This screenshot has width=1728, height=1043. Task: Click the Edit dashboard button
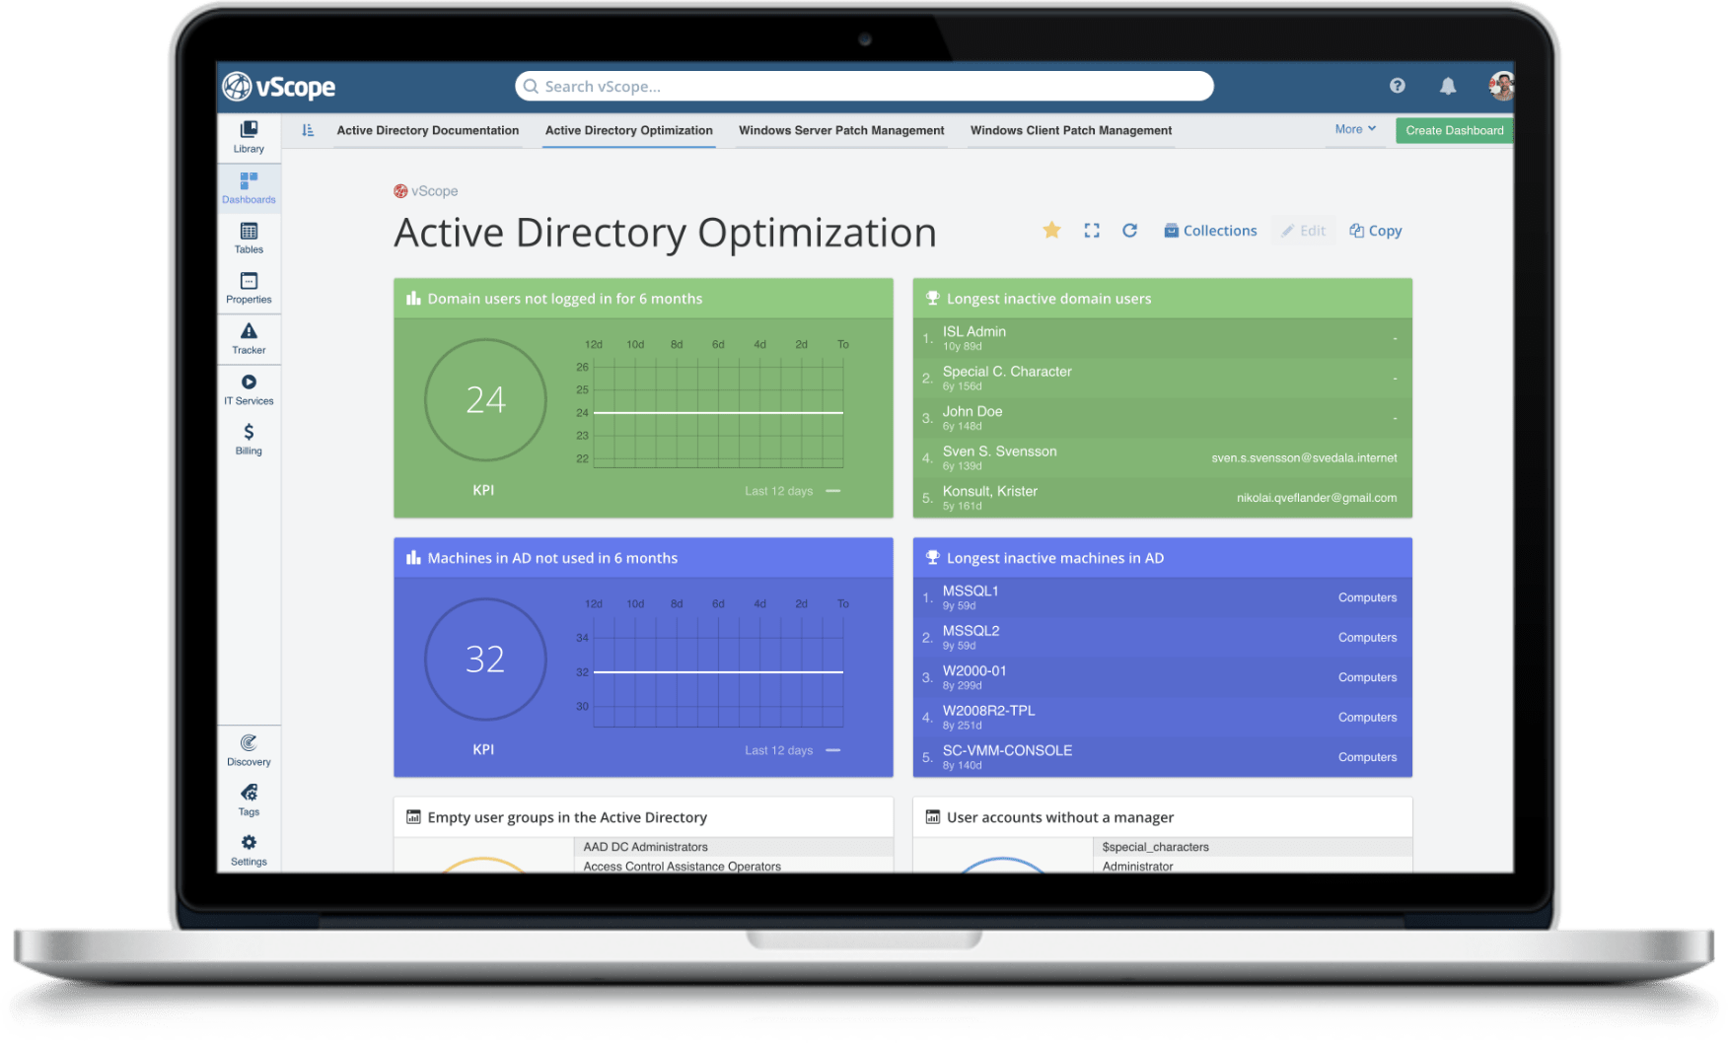coord(1303,230)
